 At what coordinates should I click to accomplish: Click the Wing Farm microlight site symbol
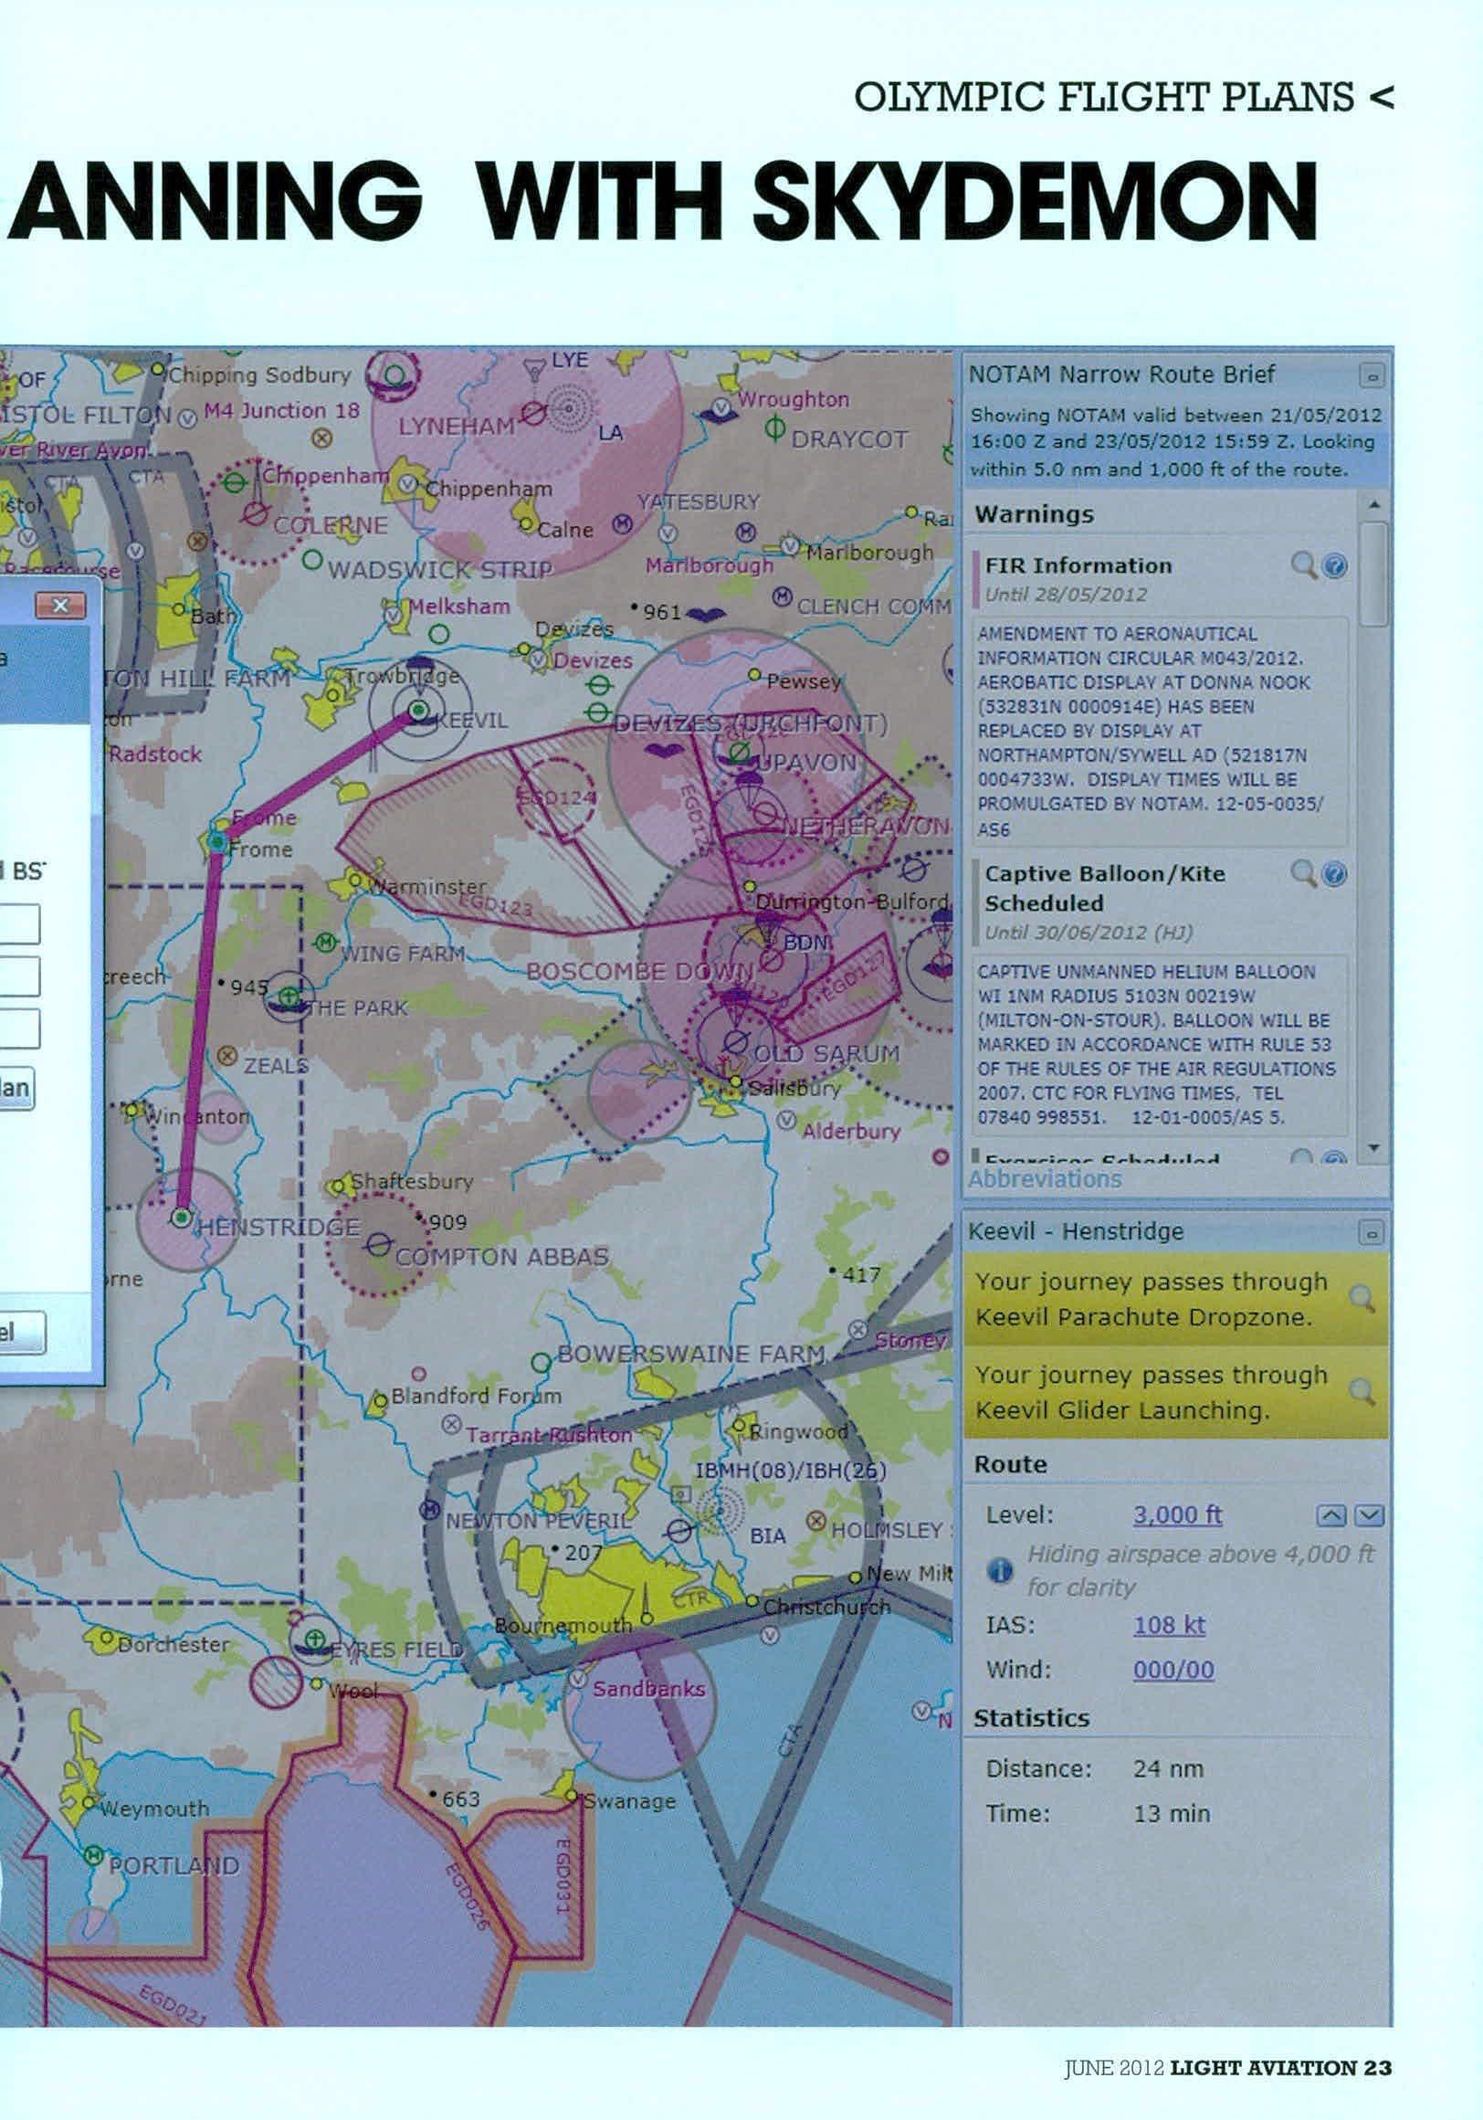tap(326, 943)
